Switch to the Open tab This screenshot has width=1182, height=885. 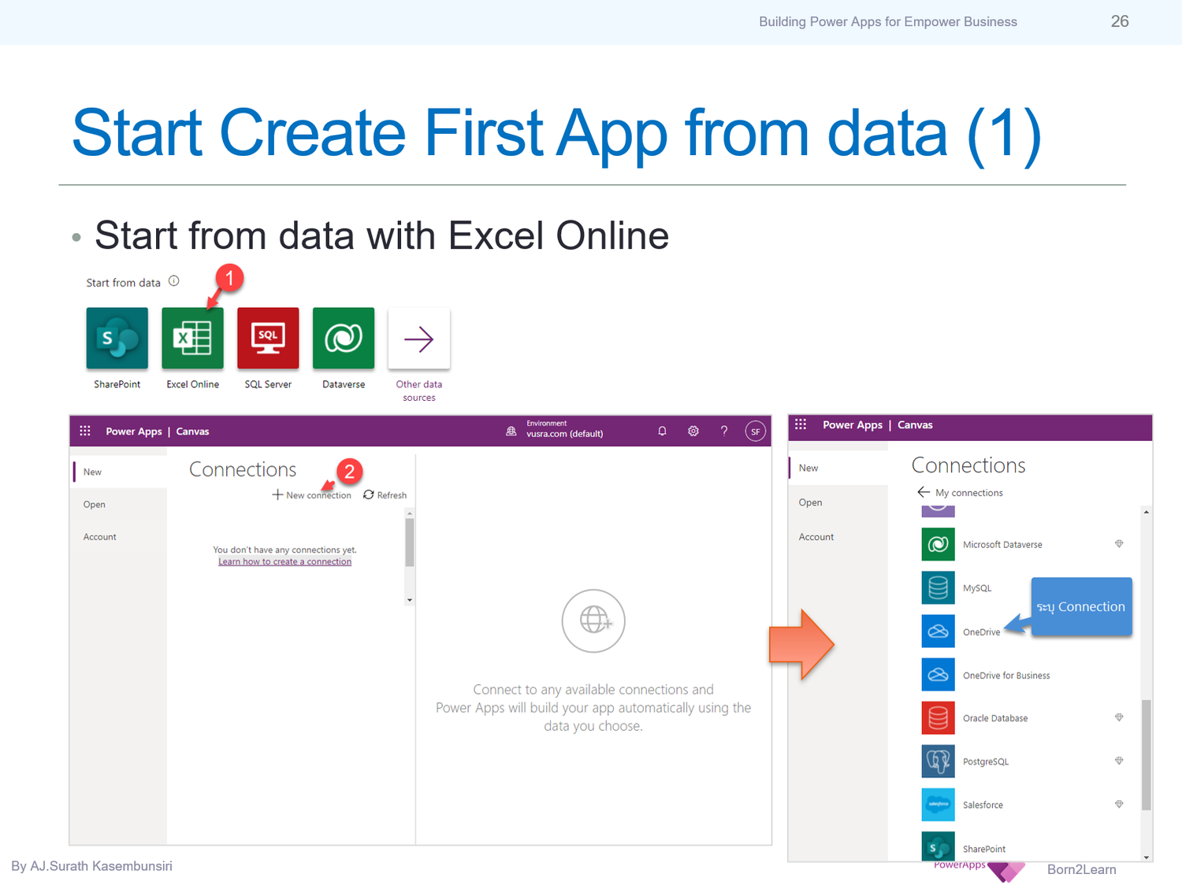click(x=94, y=504)
